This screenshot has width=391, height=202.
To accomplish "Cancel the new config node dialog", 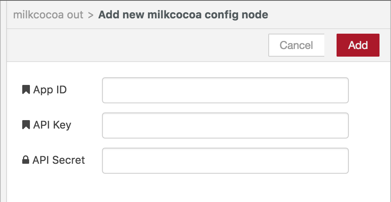I will (296, 45).
